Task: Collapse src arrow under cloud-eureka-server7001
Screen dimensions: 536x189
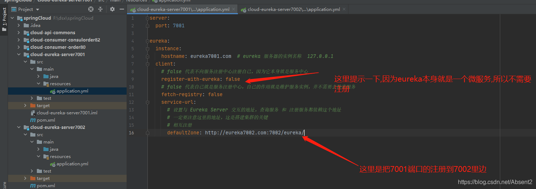Action: [25, 62]
